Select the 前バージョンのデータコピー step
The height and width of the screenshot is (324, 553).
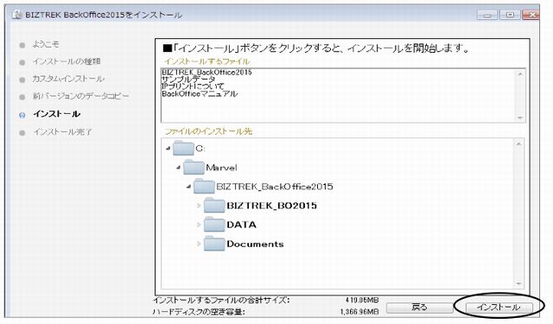coord(81,96)
